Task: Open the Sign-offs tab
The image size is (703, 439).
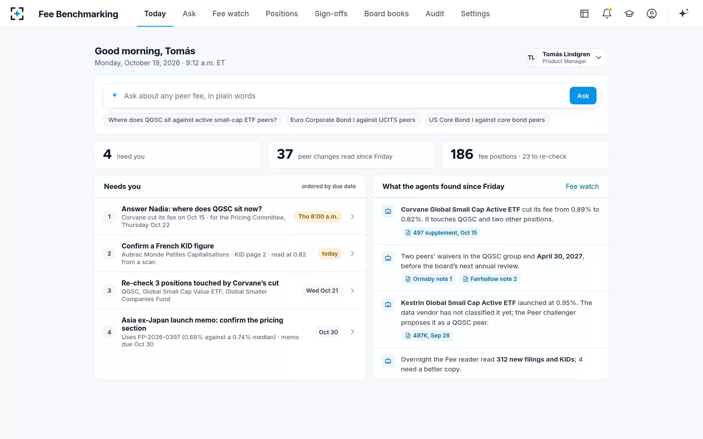Action: tap(331, 14)
